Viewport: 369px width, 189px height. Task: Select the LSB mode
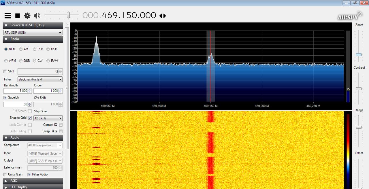click(35, 49)
